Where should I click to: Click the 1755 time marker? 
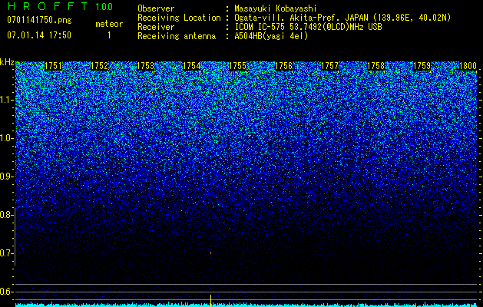coord(237,66)
